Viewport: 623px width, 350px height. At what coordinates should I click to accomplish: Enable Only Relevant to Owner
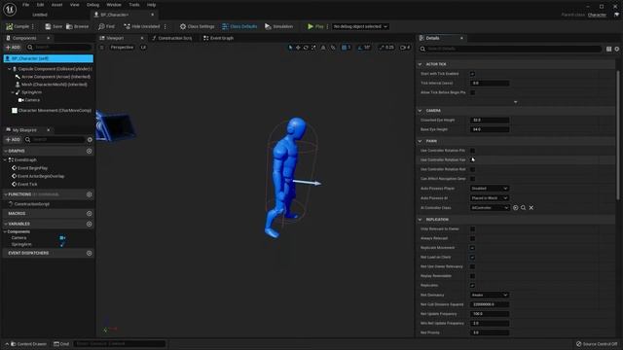(472, 229)
